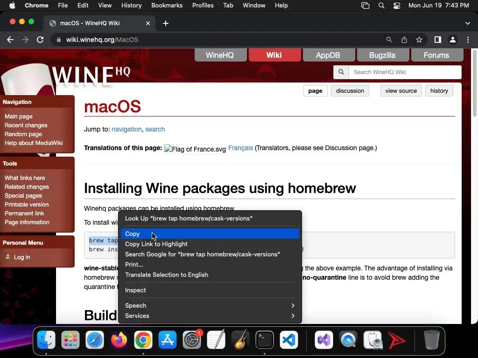Screen dimensions: 478x358
Task: Click the browser back arrow
Action: point(10,40)
